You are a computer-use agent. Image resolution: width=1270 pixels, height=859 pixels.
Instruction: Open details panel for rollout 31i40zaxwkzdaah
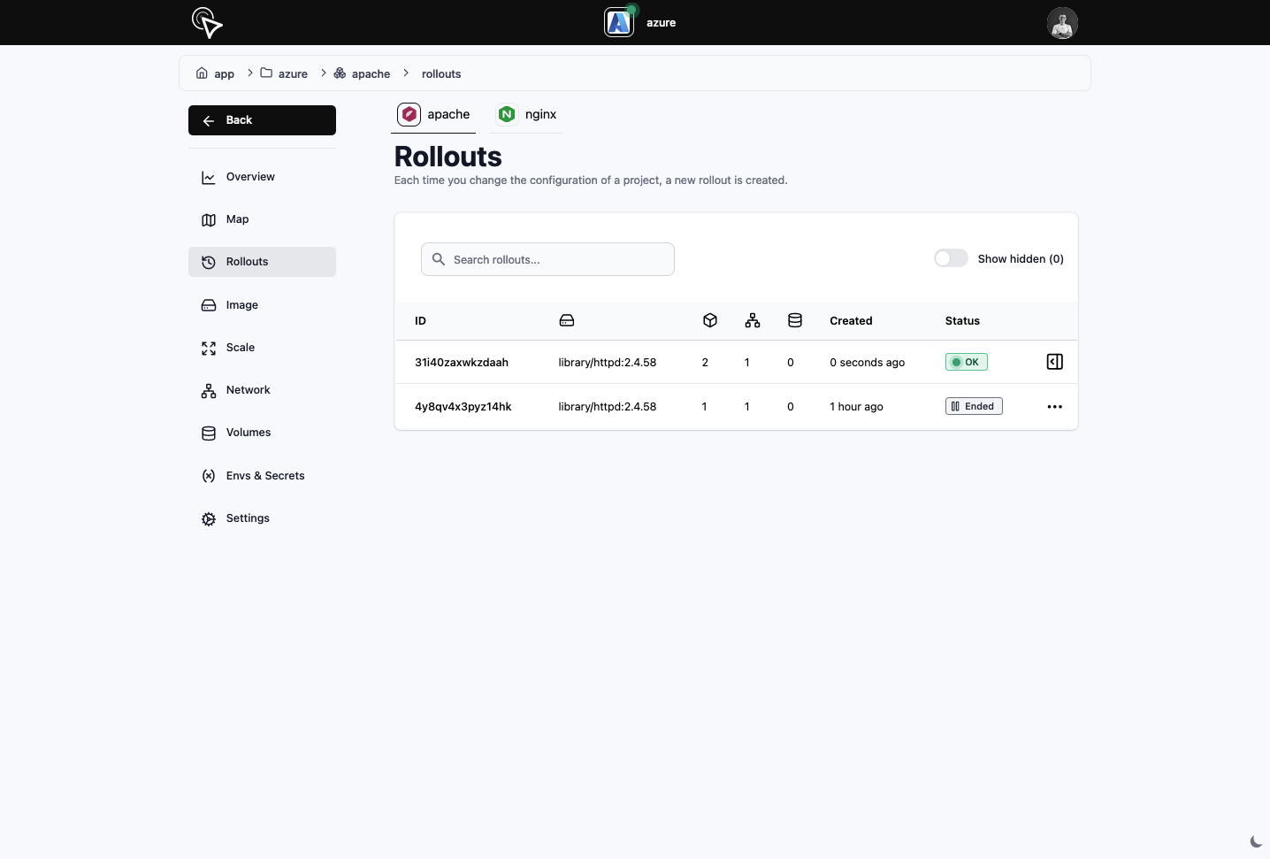1054,362
